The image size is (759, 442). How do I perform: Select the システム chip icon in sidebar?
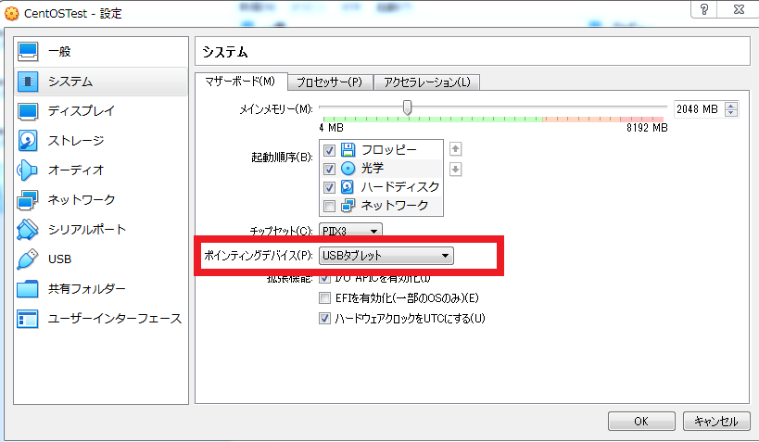(x=28, y=82)
